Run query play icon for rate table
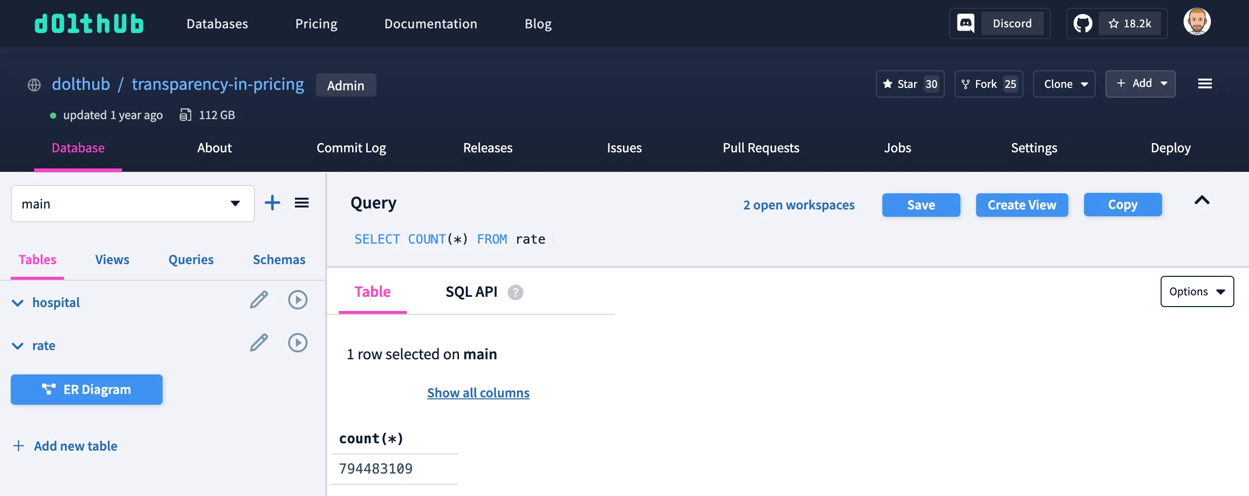This screenshot has height=496, width=1249. 297,343
